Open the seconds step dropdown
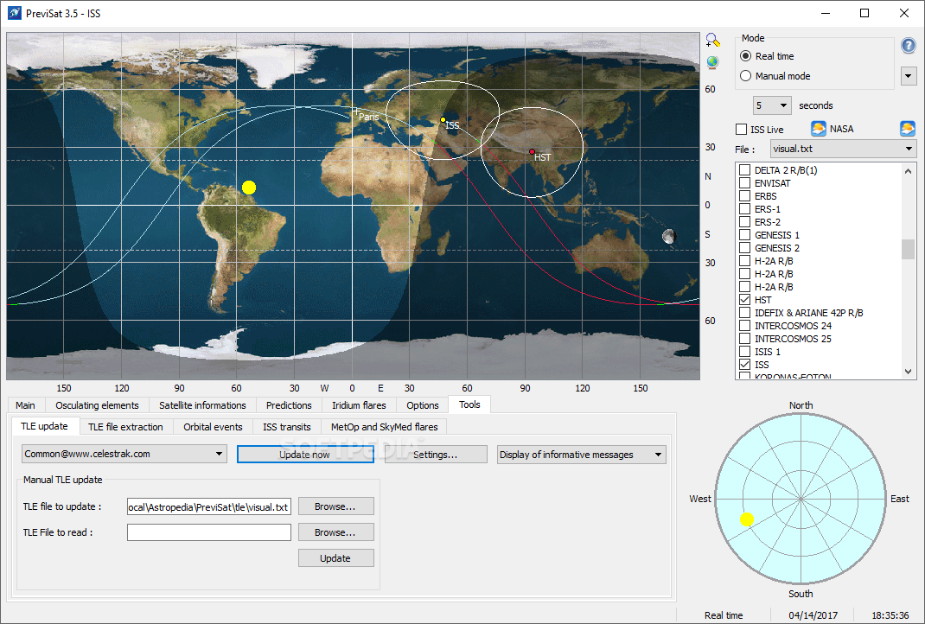 [772, 105]
